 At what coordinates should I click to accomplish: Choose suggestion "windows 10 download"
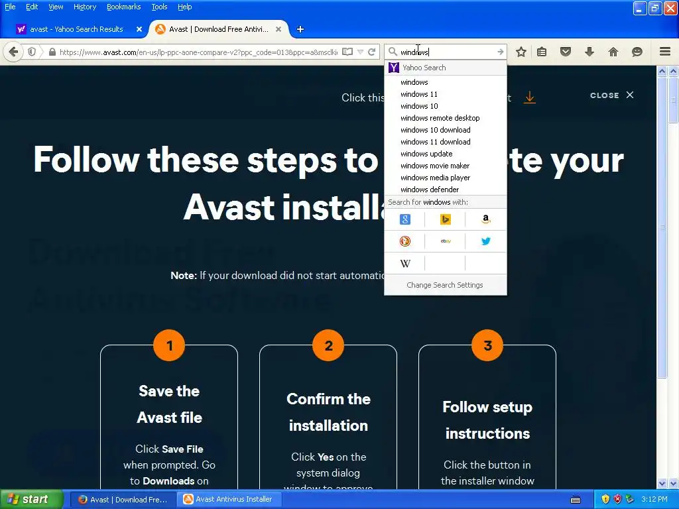coord(445,130)
